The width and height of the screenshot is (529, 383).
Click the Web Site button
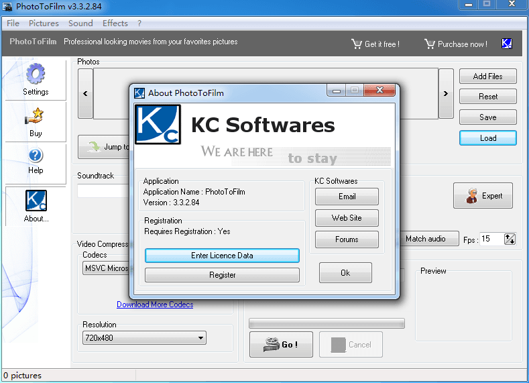[x=347, y=218]
